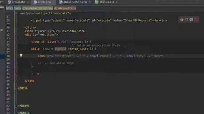Click line number 38 in gutter
204x114 pixels.
click(x=8, y=56)
